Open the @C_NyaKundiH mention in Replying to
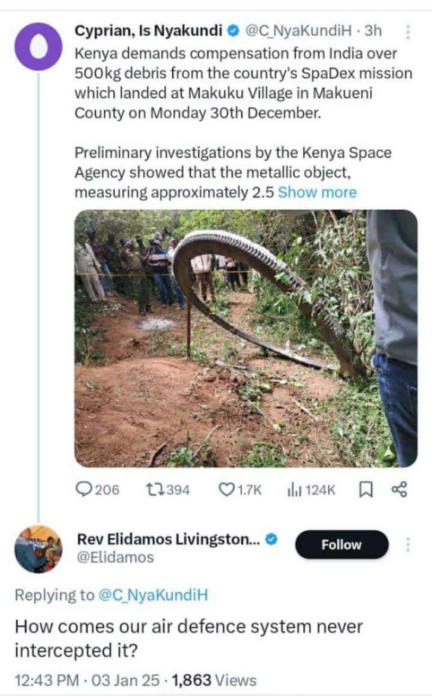Viewport: 432px width, 696px height. tap(153, 595)
